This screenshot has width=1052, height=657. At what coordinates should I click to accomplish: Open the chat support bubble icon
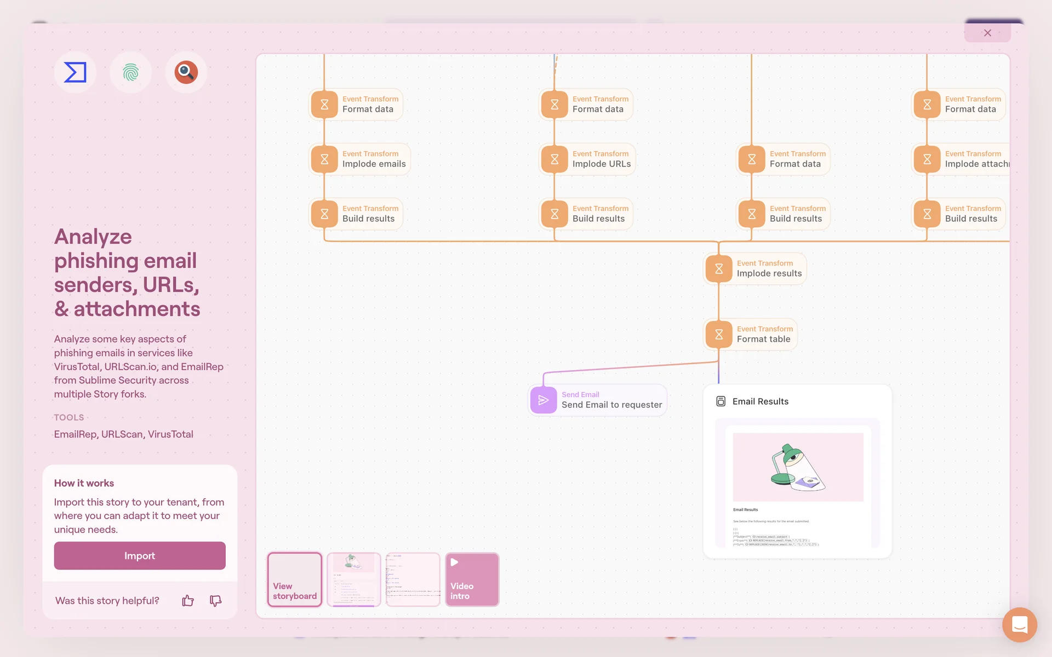1019,624
